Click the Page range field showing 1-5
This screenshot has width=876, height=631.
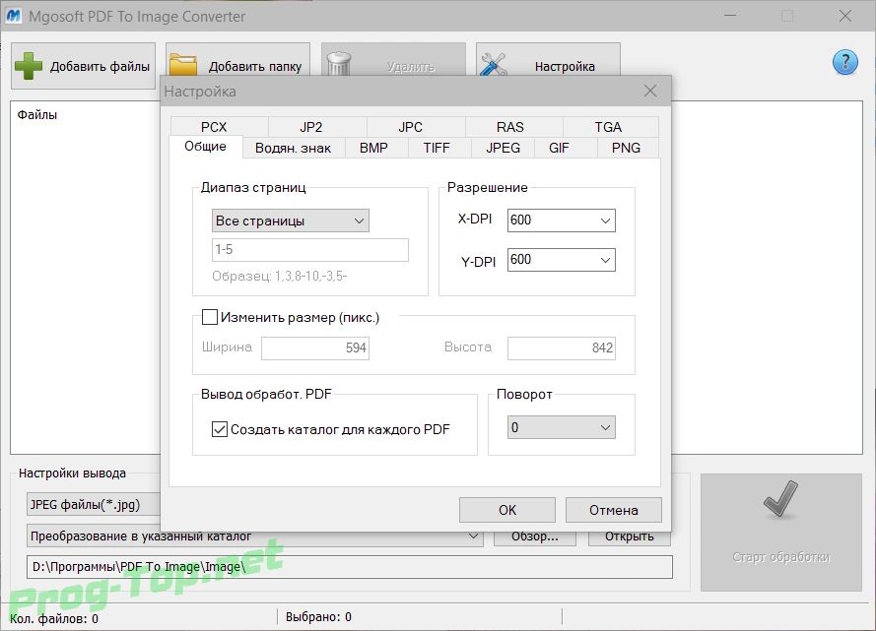pyautogui.click(x=310, y=250)
